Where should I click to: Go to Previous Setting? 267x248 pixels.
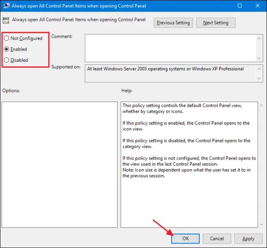pyautogui.click(x=173, y=23)
